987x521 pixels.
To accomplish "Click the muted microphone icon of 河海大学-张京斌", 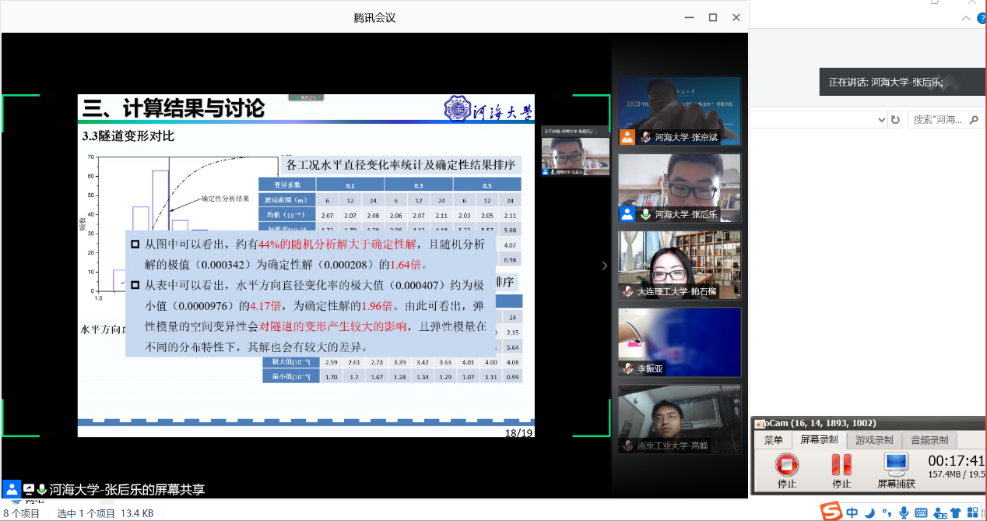I will coord(645,137).
